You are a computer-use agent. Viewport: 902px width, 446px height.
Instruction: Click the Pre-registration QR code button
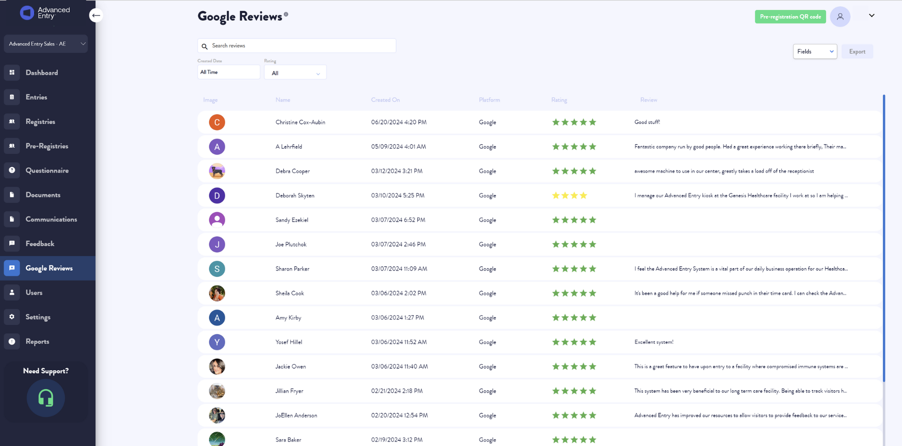[790, 16]
